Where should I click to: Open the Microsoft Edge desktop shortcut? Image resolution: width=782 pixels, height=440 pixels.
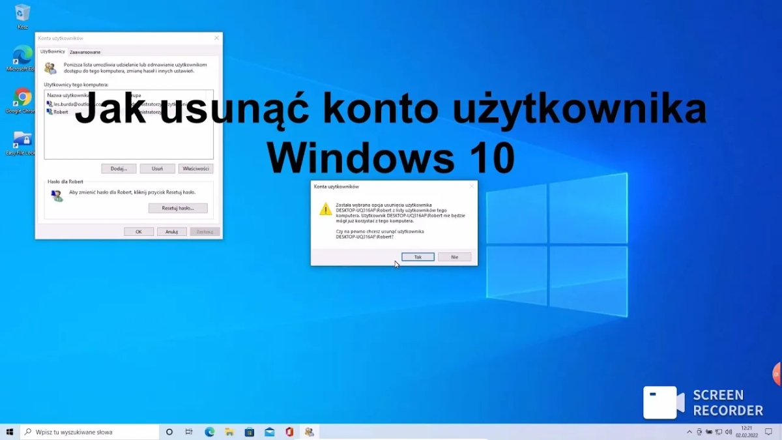(x=23, y=55)
